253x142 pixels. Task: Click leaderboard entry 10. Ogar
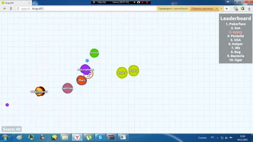[236, 60]
